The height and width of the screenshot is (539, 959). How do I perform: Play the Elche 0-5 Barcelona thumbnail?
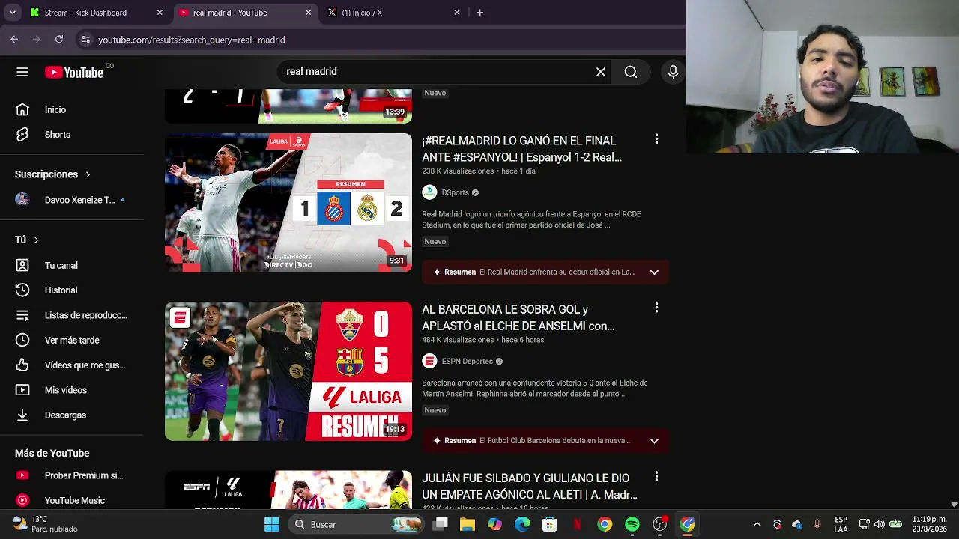(288, 371)
